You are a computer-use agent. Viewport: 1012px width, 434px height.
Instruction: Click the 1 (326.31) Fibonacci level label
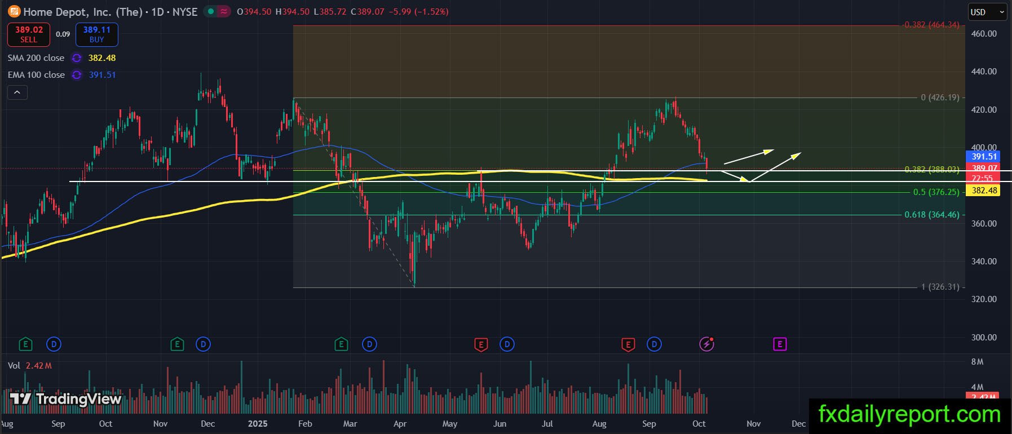coord(940,287)
